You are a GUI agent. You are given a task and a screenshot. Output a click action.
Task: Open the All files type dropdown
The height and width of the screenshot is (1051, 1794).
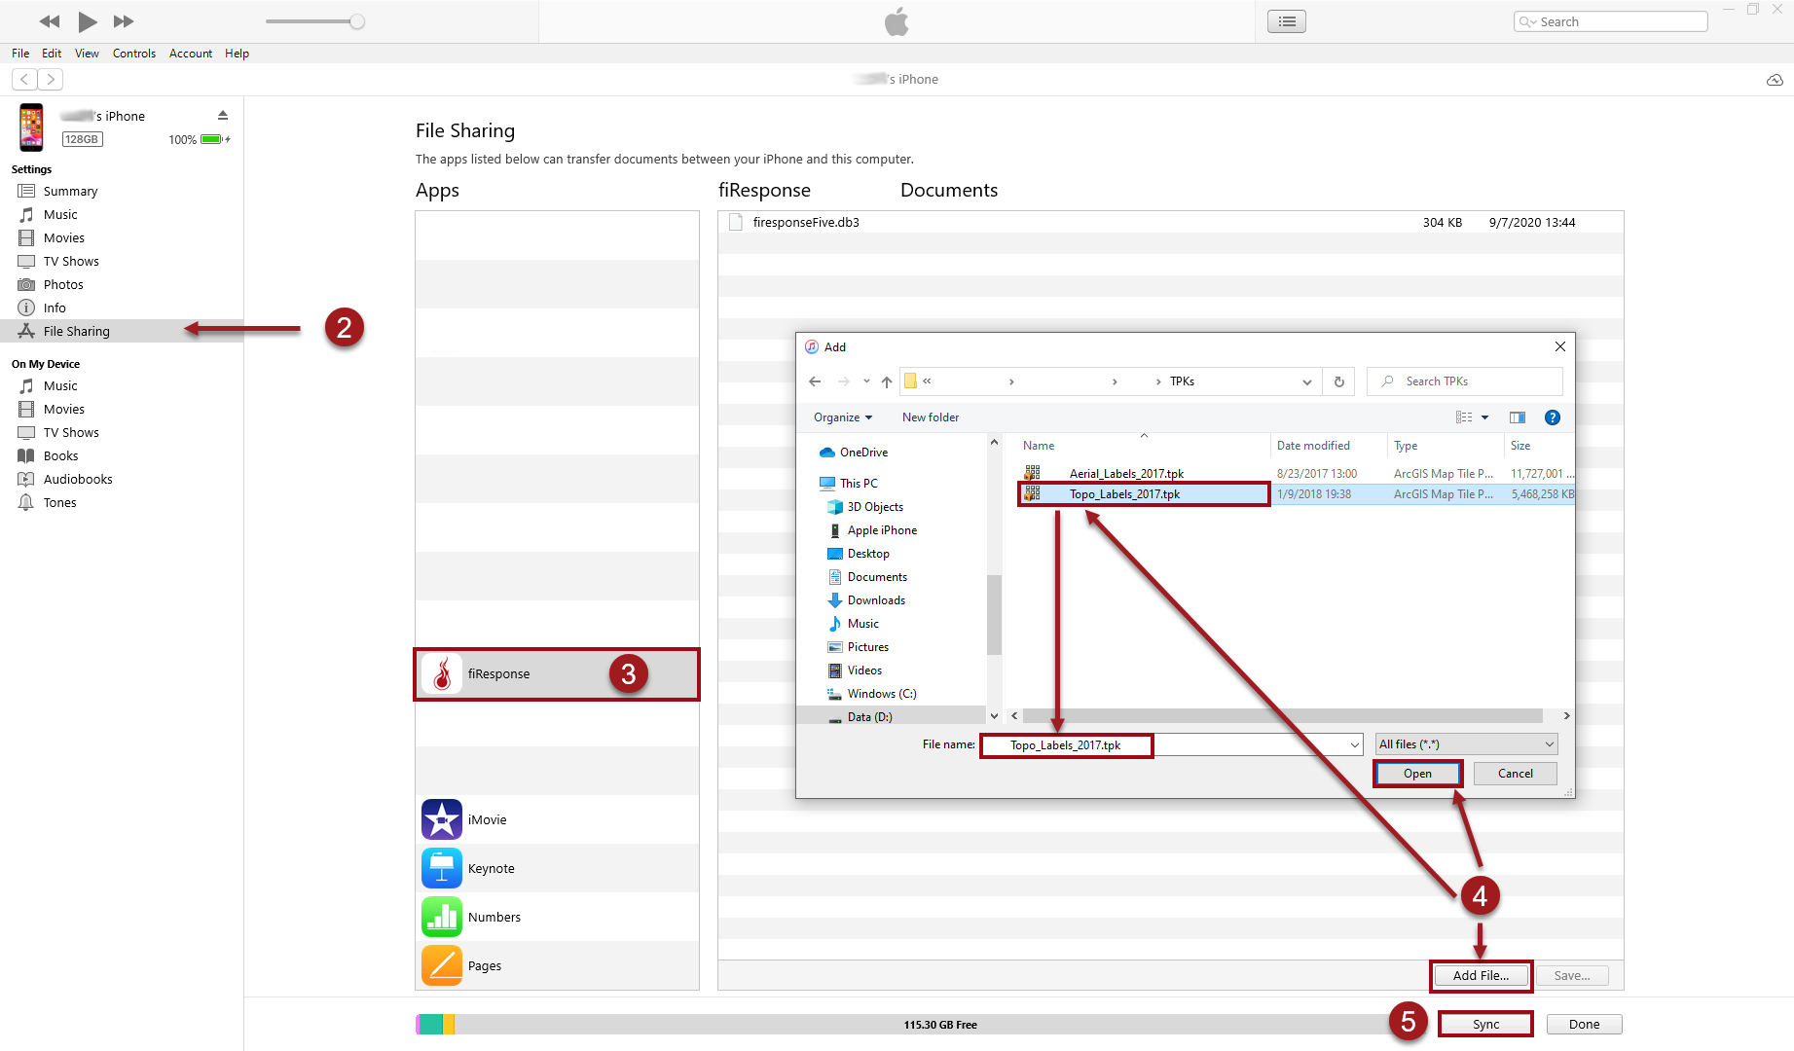(1466, 744)
